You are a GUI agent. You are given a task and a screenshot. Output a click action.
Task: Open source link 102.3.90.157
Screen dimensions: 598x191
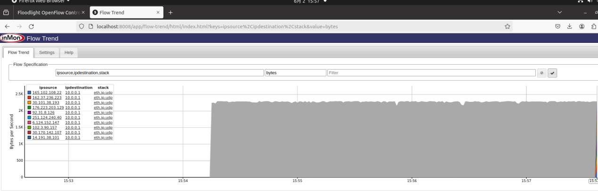point(44,127)
